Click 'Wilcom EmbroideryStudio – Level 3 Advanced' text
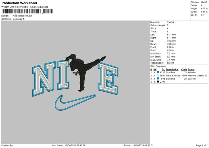This screenshot has height=148, width=209. (25, 7)
